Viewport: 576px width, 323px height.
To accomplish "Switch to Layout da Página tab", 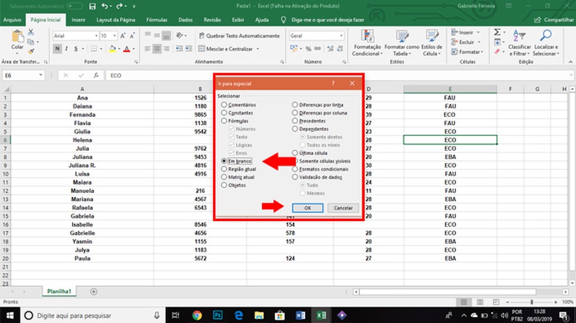I will point(116,20).
